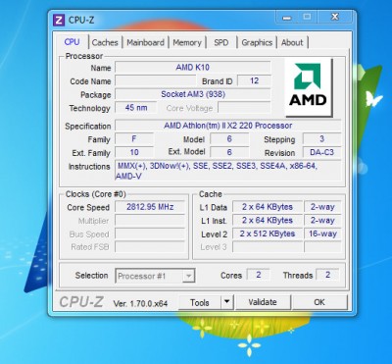The image size is (392, 364).
Task: Switch to the Caches tab
Action: point(105,42)
